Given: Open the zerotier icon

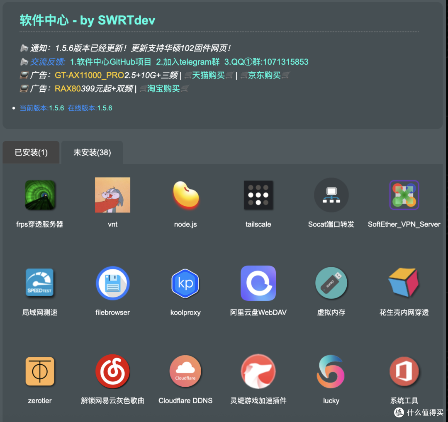Looking at the screenshot, I should pyautogui.click(x=40, y=371).
